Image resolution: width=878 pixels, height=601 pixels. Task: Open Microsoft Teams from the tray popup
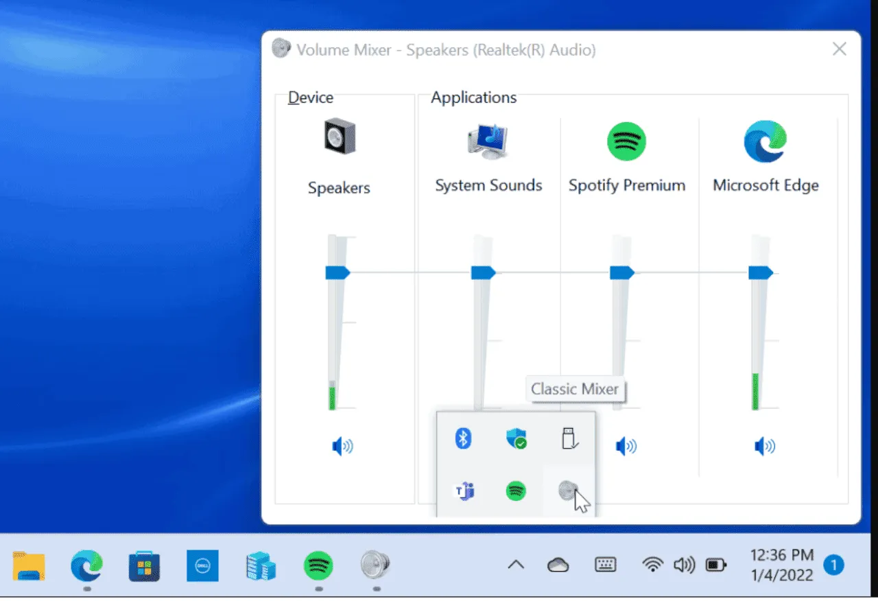click(464, 491)
